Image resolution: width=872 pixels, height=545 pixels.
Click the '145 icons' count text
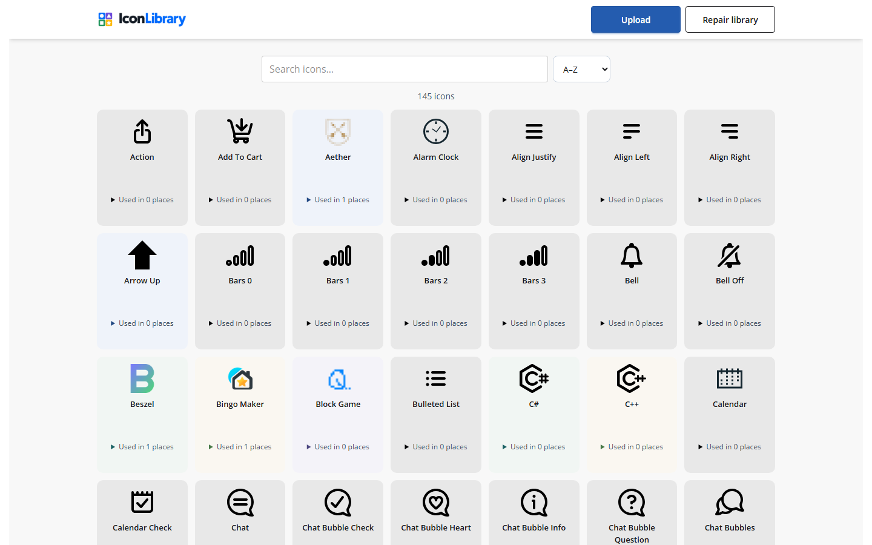pos(436,96)
